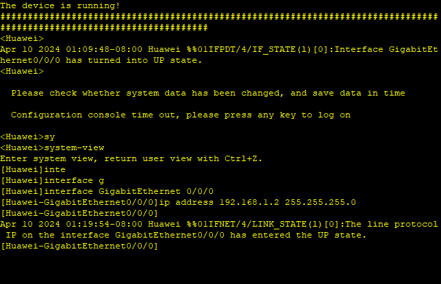Click the first row of hash symbols
The width and height of the screenshot is (441, 284).
click(x=219, y=16)
